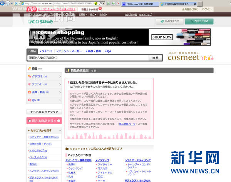Click the browser Back arrow button
Image resolution: width=231 pixels, height=182 pixels.
tap(2, 3)
